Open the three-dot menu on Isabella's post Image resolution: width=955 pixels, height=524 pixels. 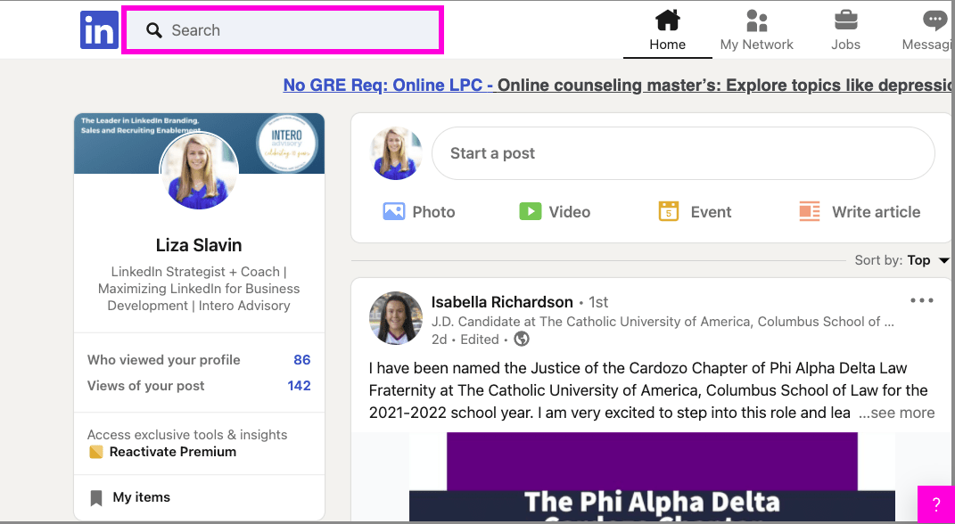922,300
